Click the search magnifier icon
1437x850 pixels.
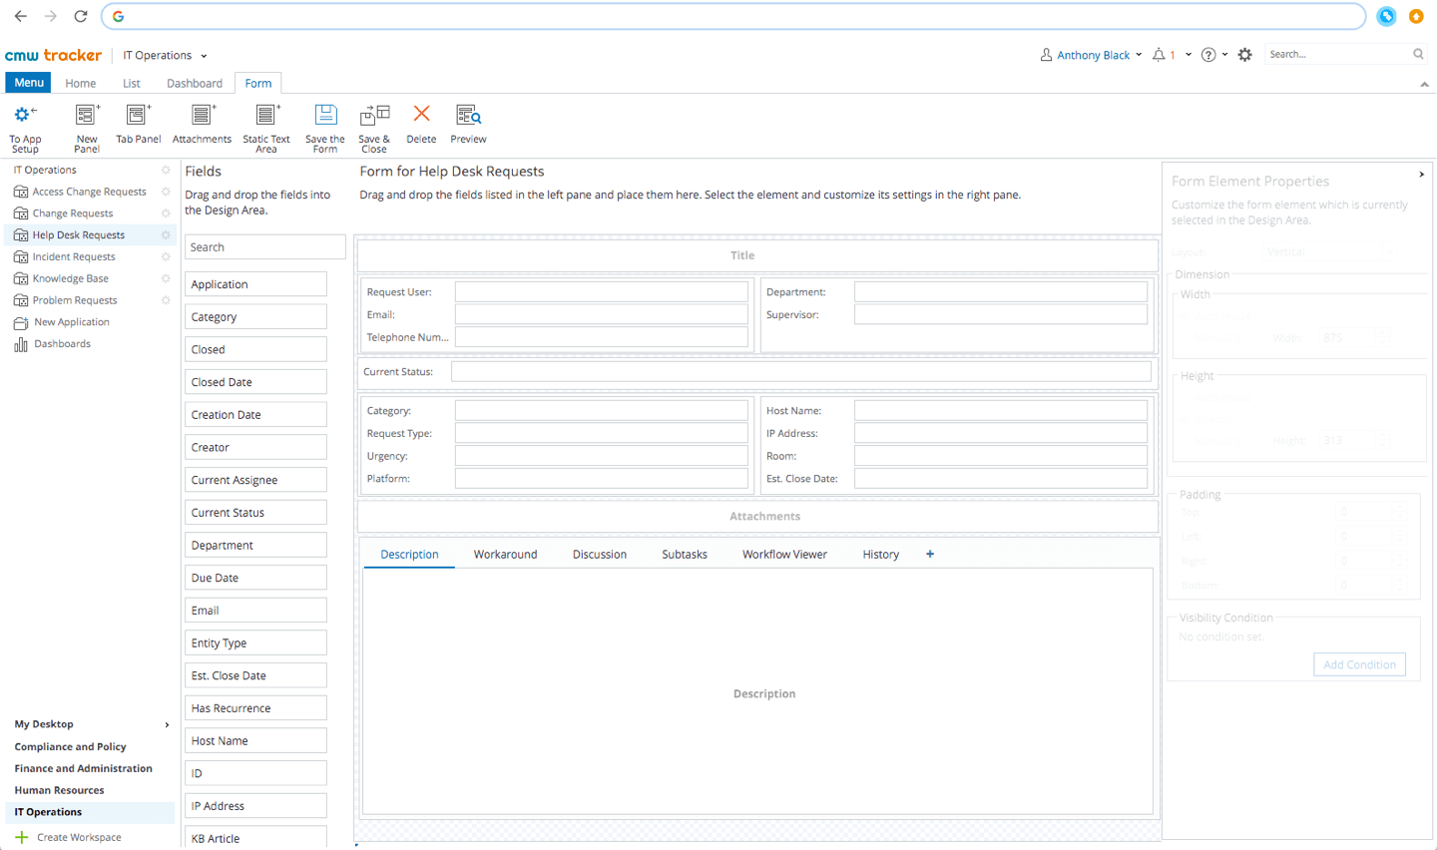coord(1418,54)
